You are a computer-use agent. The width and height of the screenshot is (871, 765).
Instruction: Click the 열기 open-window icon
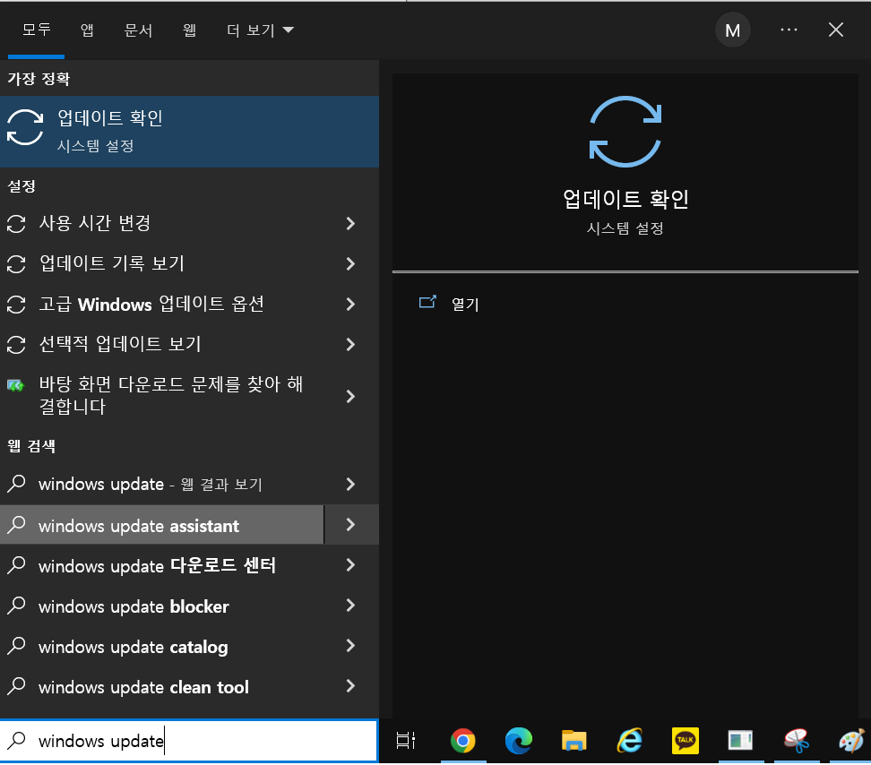coord(427,302)
